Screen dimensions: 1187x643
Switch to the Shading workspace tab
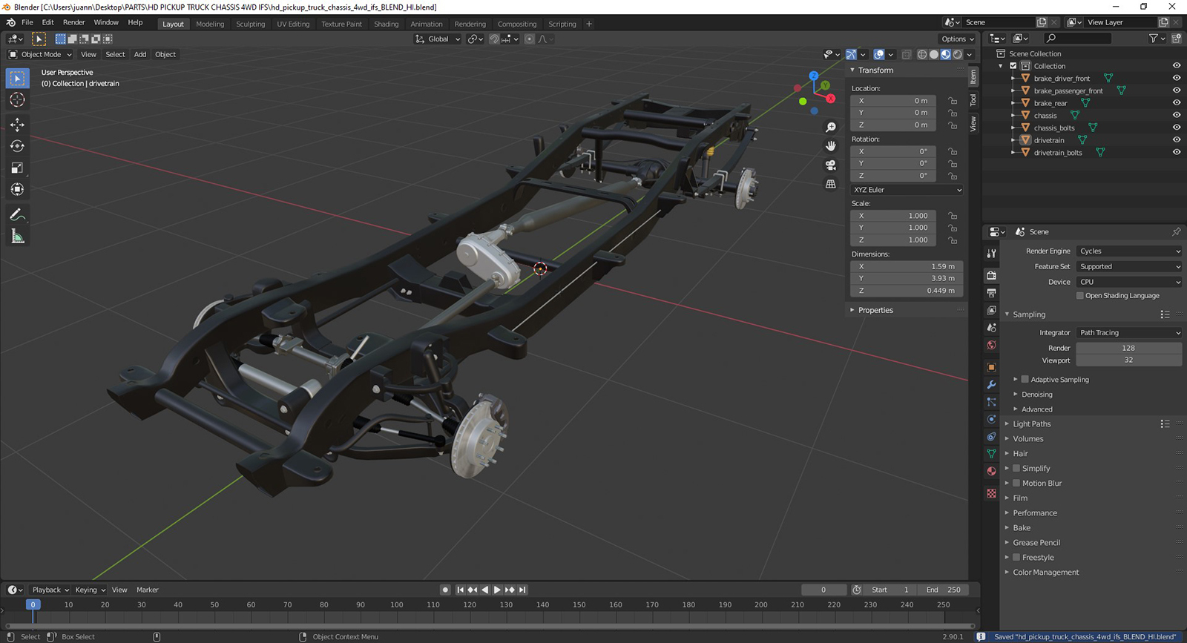(x=386, y=24)
